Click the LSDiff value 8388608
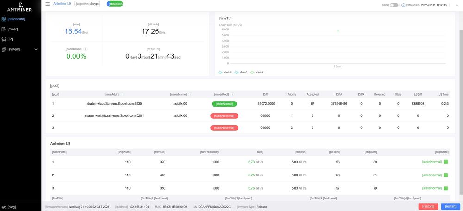The height and width of the screenshot is (211, 463). point(418,104)
